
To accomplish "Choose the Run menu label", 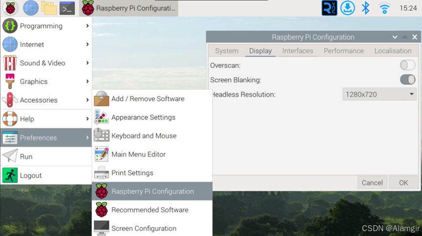I will click(26, 156).
